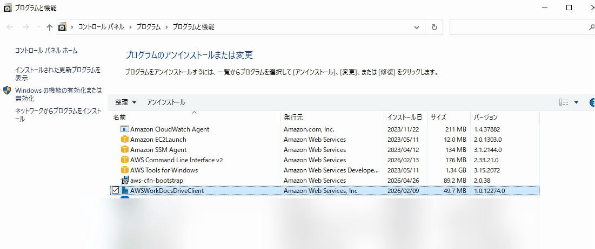Uncheck the AWSWorkDocsDriveClient checkbox
The image size is (595, 249).
115,190
